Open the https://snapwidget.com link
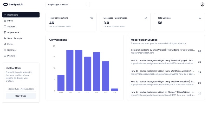208x127 pixels. click(x=142, y=53)
